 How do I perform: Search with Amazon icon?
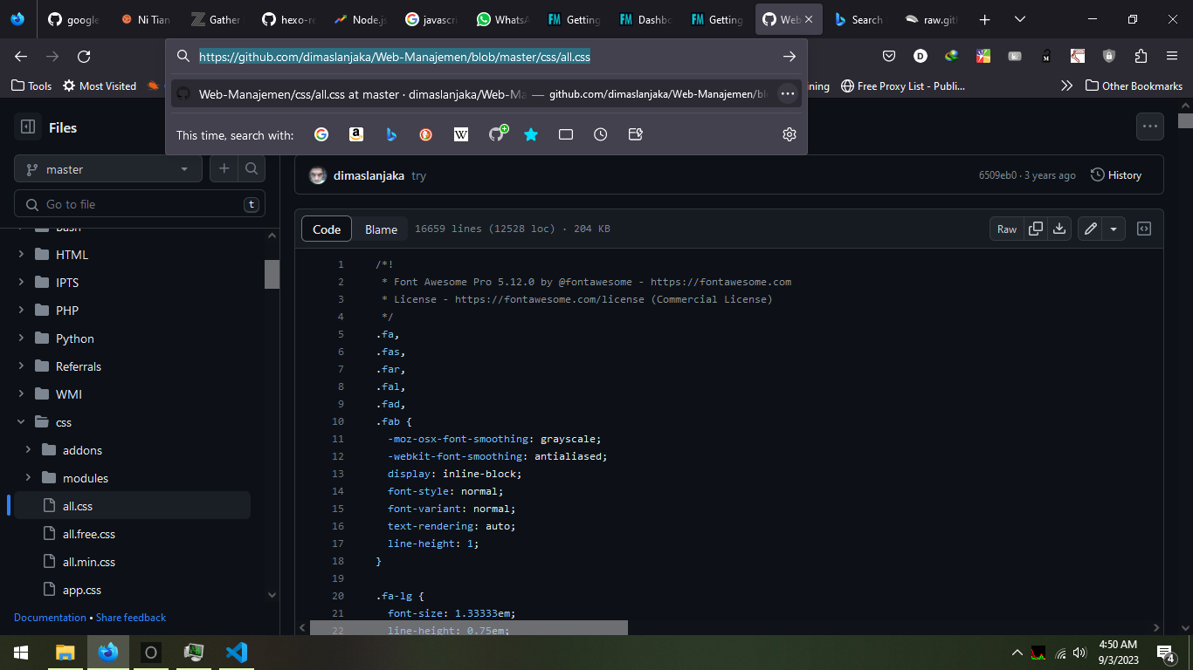[356, 134]
